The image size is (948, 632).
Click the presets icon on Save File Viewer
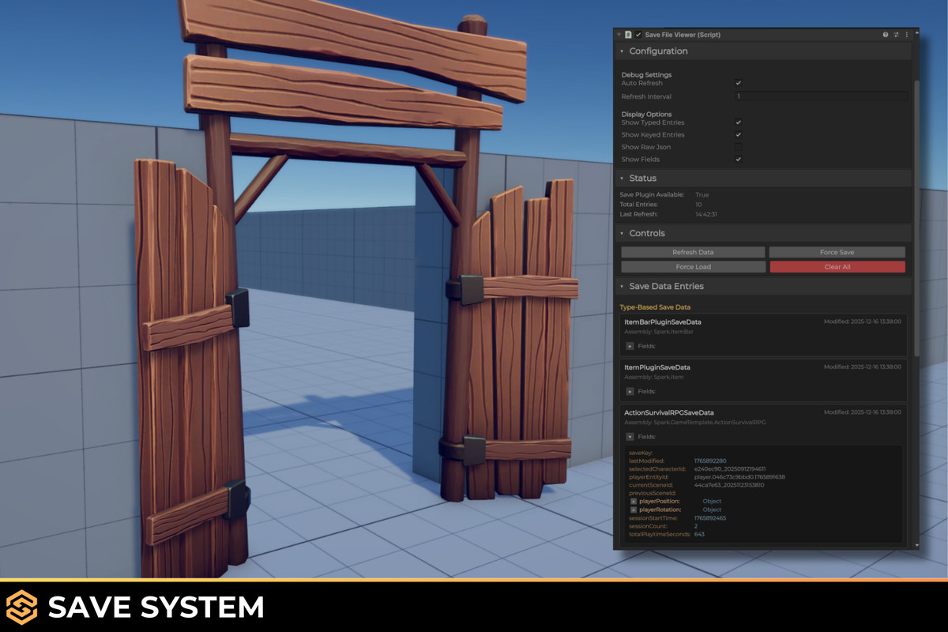(894, 34)
